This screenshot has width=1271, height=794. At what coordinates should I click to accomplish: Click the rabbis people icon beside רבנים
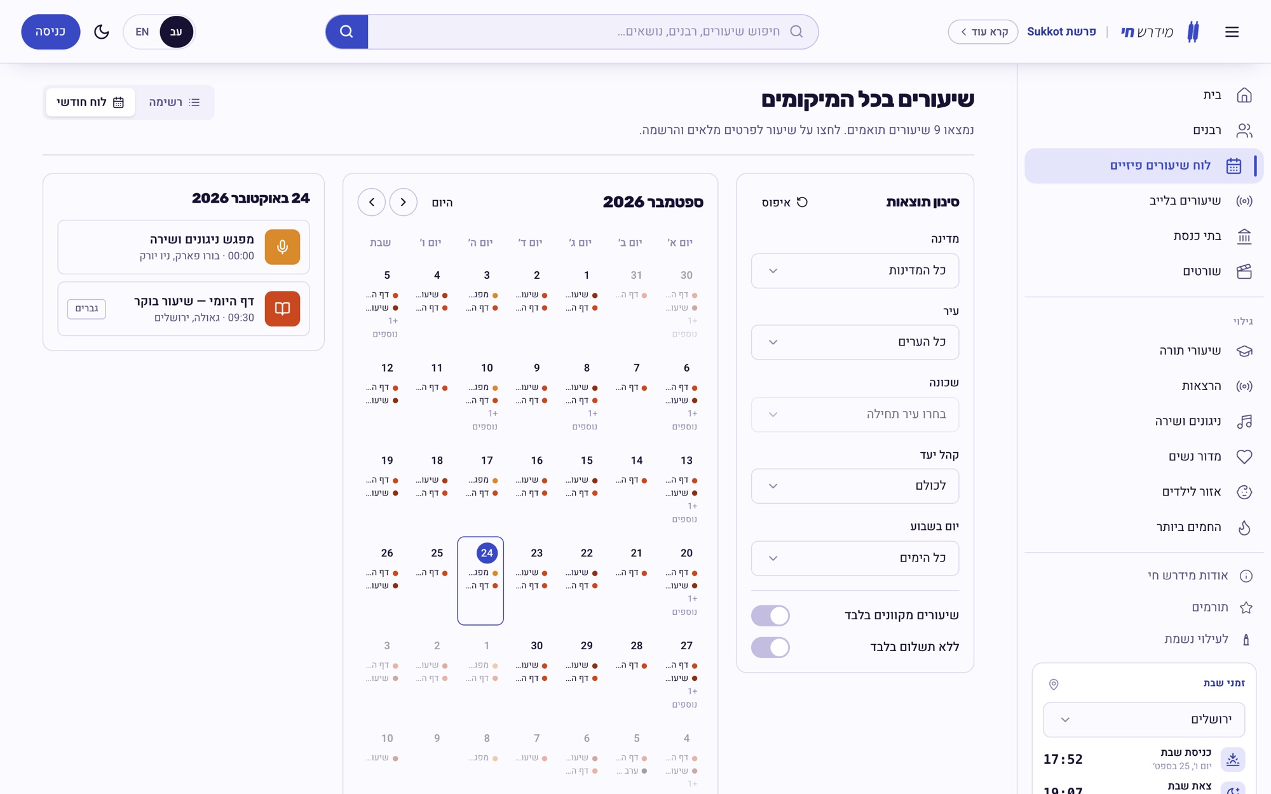tap(1244, 130)
